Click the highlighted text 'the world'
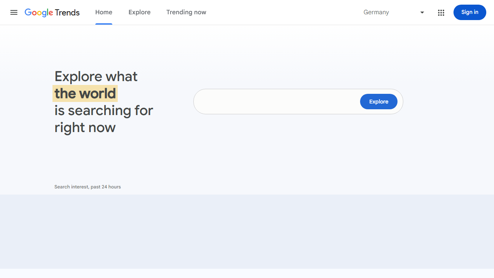 [x=85, y=93]
